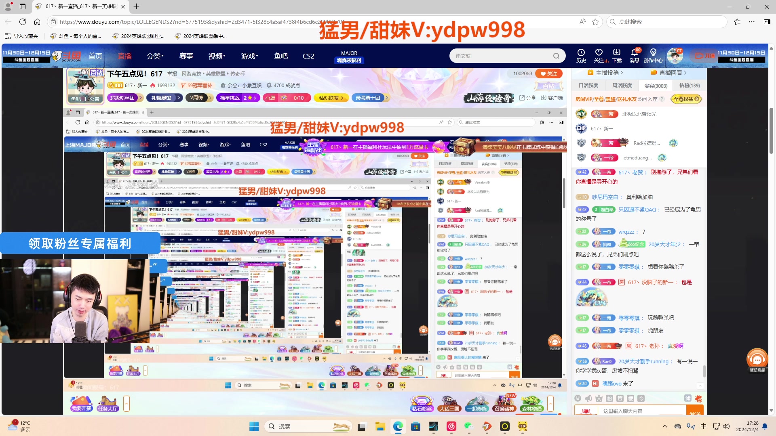This screenshot has width=776, height=436.
Task: Click the crown 'A' font style icon
Action: 599,398
